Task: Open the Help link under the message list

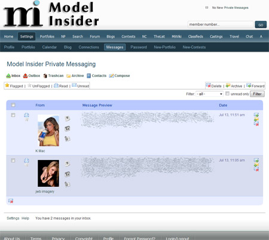Action: tap(25, 218)
